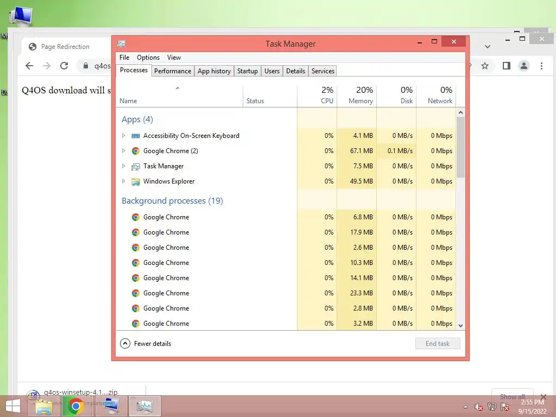Click the End task button
Image resolution: width=556 pixels, height=417 pixels.
438,343
